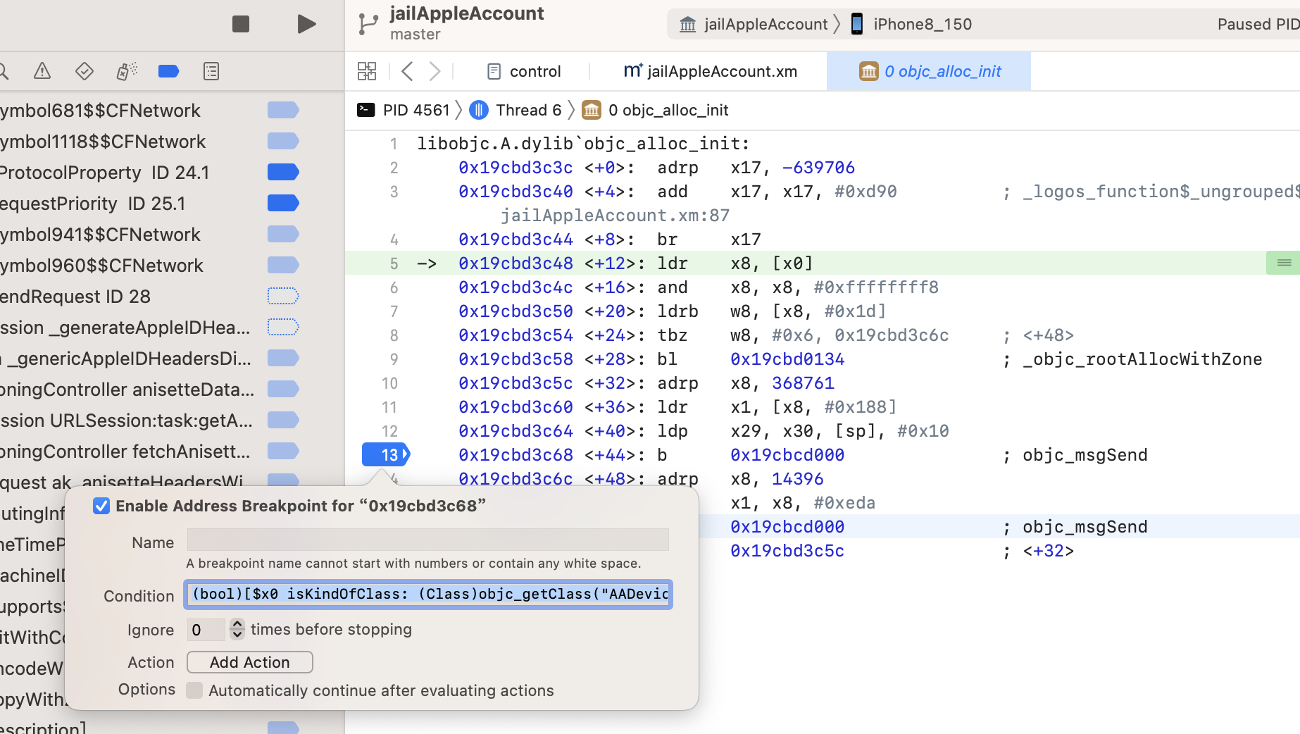Click the Ignore count stepper
This screenshot has width=1300, height=734.
pos(237,629)
